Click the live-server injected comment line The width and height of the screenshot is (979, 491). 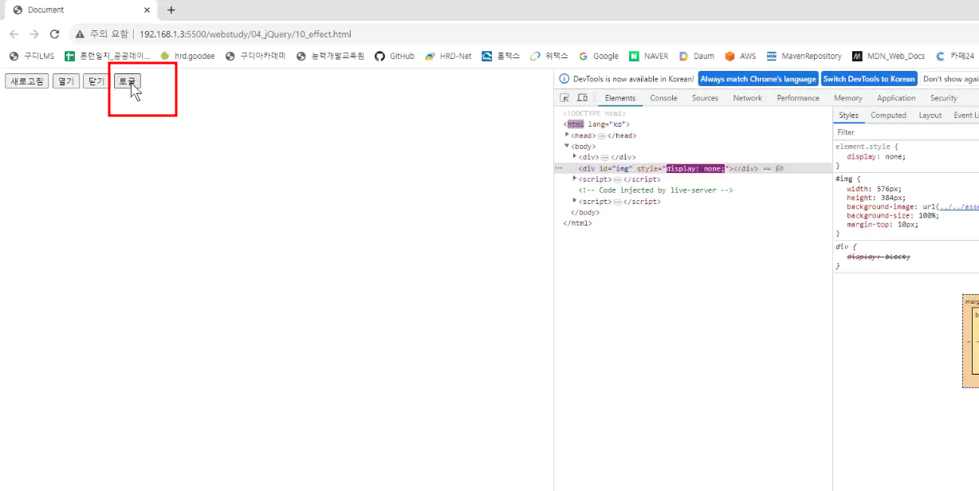655,191
